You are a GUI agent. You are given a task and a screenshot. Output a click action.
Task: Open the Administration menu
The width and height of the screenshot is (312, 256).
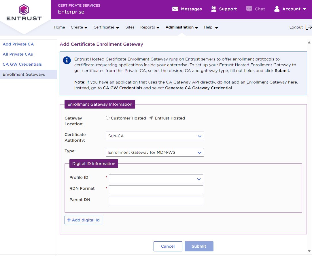[182, 27]
